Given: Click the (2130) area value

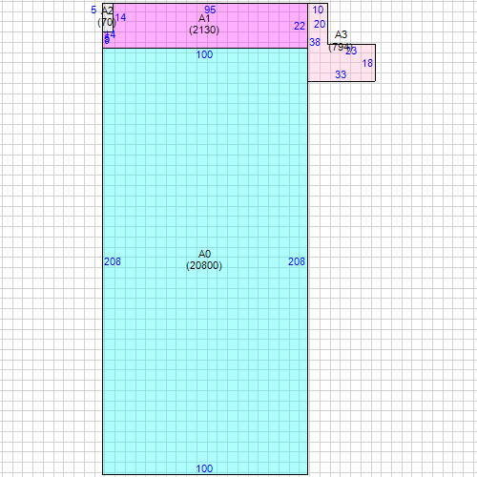Looking at the screenshot, I should [204, 30].
